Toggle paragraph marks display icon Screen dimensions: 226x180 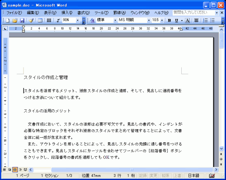[x=58, y=20]
